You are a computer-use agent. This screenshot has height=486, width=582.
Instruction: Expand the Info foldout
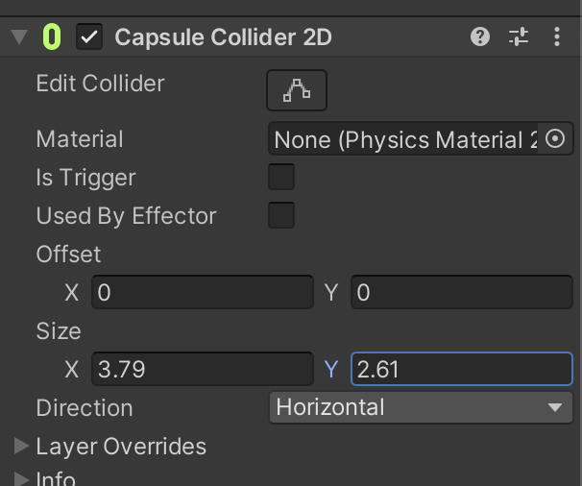click(x=21, y=478)
